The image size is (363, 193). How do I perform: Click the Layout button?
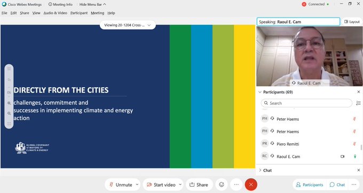pyautogui.click(x=352, y=21)
